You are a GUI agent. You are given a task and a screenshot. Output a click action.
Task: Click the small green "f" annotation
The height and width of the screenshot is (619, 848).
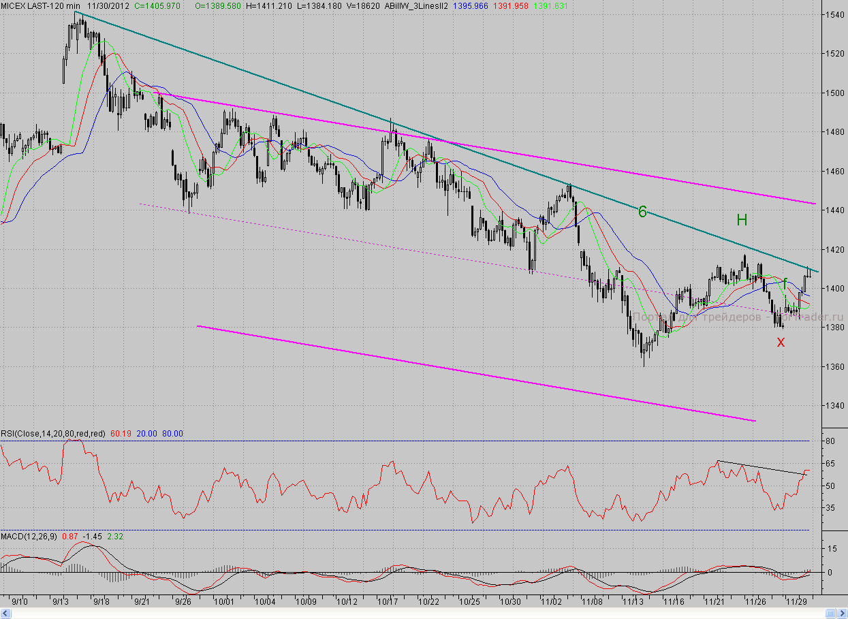[785, 282]
